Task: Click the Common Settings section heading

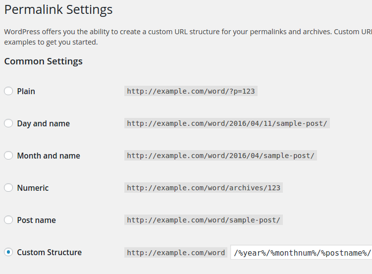Action: click(43, 61)
